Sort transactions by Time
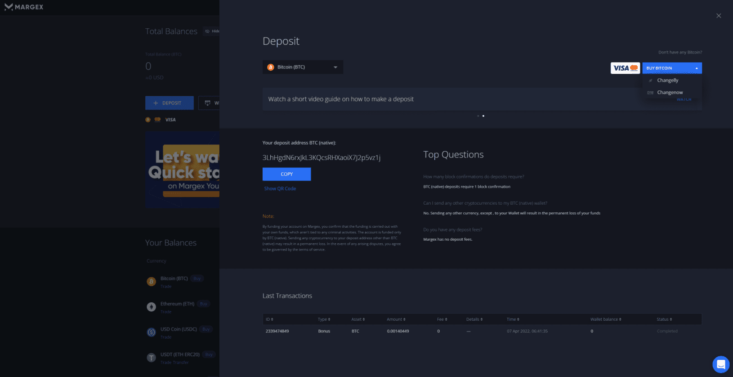 513,319
